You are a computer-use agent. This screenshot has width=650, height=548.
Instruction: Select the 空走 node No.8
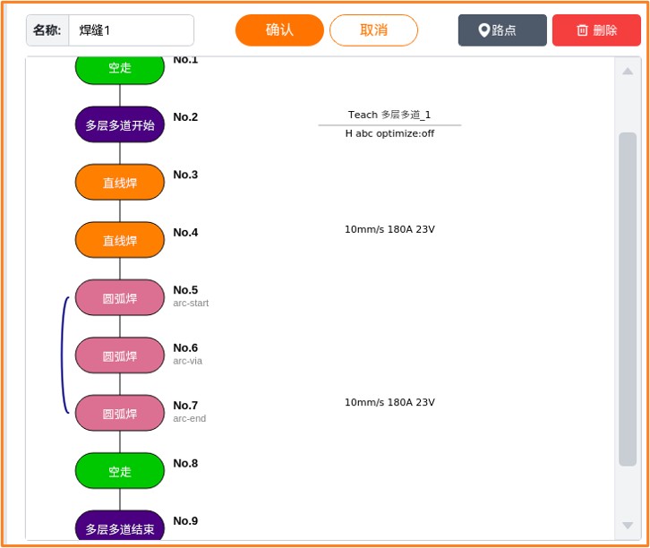point(120,471)
